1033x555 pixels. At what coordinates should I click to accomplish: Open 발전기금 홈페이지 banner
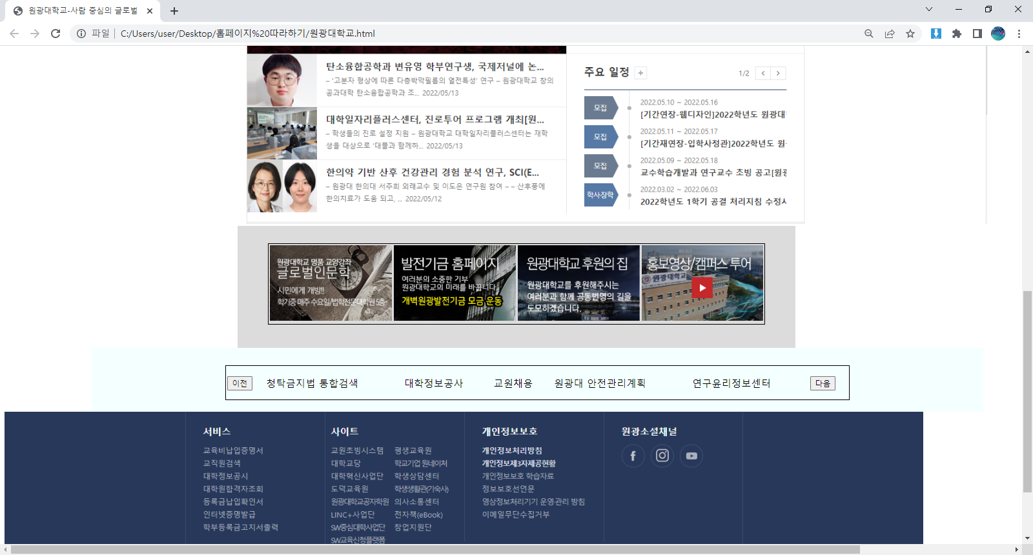click(x=455, y=283)
